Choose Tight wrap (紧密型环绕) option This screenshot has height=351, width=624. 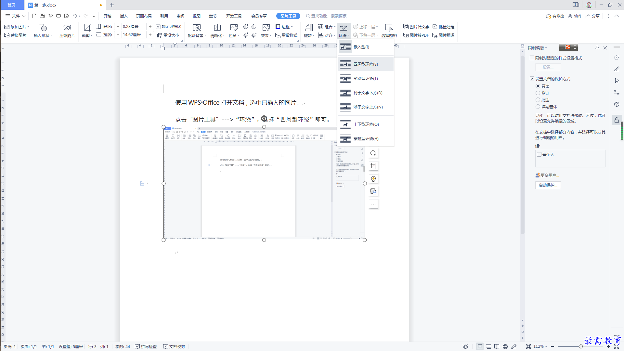point(366,79)
